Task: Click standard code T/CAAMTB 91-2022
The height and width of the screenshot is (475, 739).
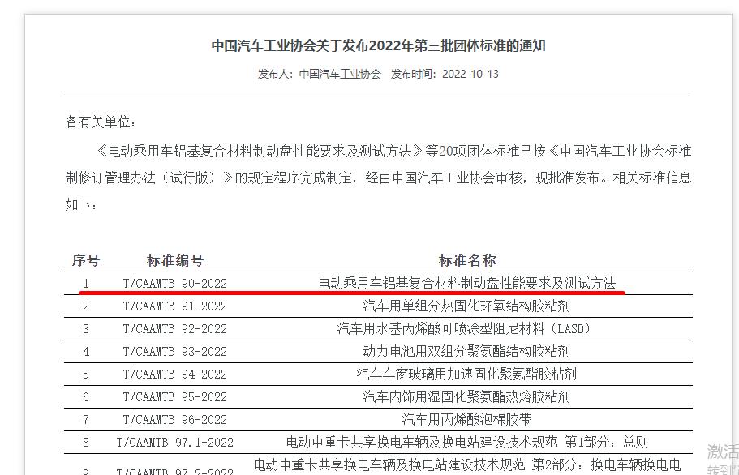Action: (174, 306)
